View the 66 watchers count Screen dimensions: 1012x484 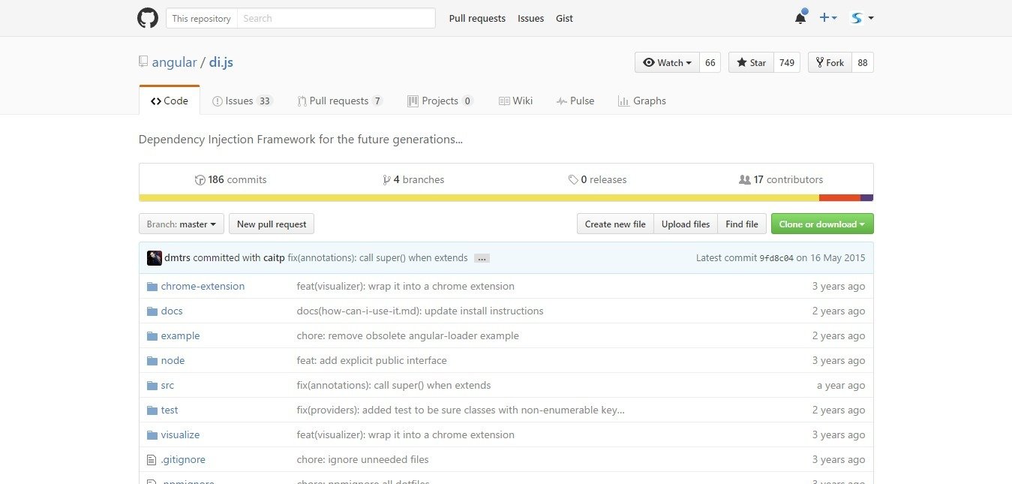710,62
